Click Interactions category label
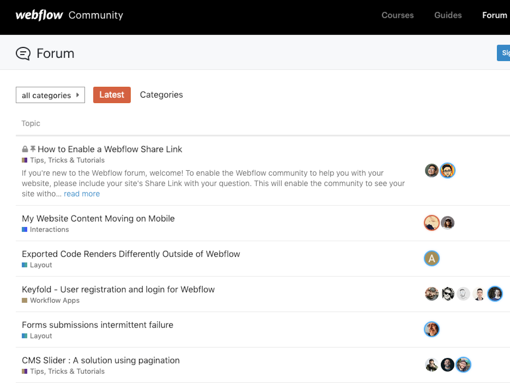The image size is (510, 383). 49,229
